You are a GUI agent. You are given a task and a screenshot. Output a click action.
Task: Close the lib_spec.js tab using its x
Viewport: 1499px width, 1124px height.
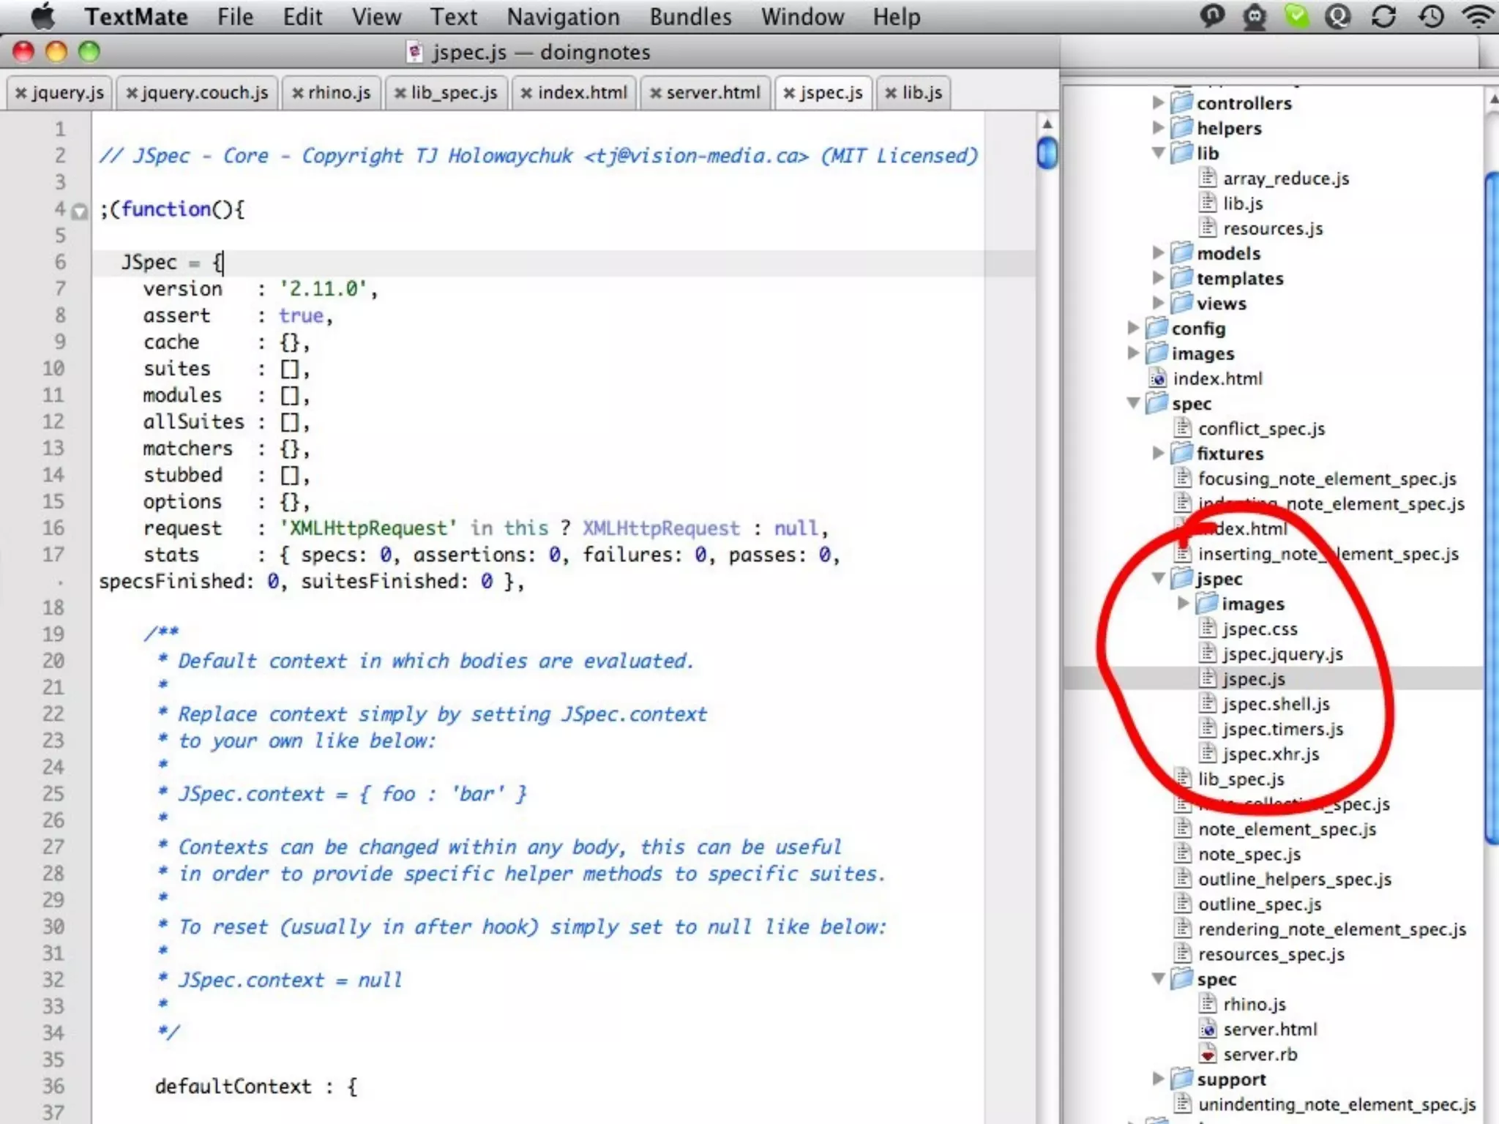point(400,93)
